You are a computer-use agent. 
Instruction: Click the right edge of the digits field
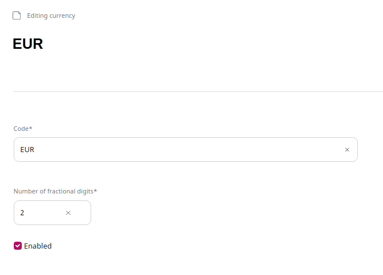click(x=85, y=213)
